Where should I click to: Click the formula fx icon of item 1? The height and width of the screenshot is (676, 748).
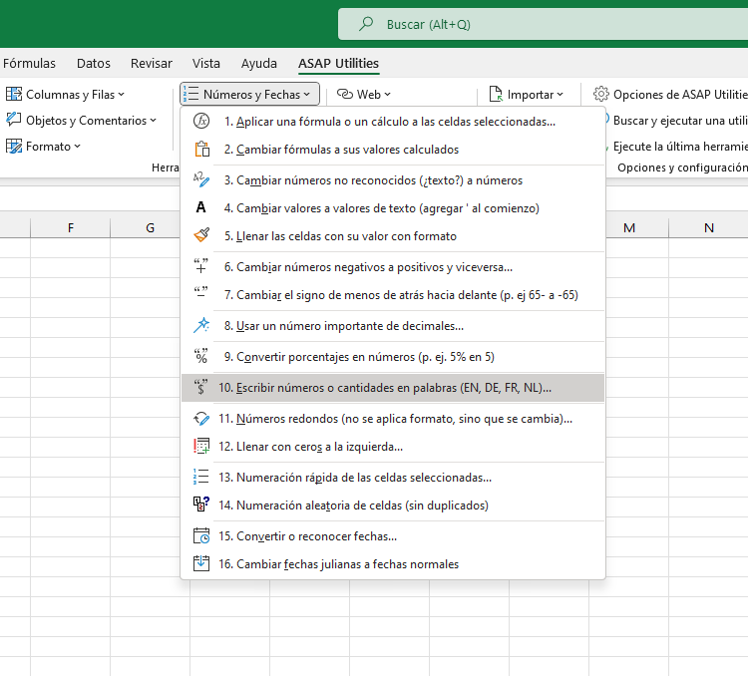[x=201, y=122]
